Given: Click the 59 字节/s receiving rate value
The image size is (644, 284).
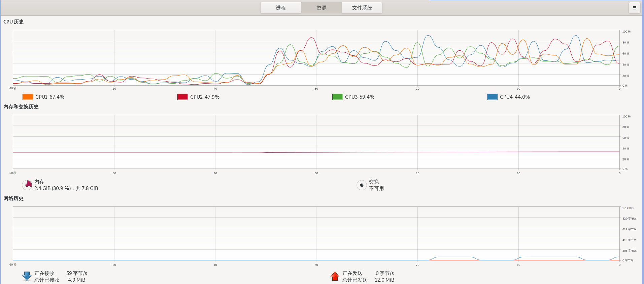Looking at the screenshot, I should 77,273.
